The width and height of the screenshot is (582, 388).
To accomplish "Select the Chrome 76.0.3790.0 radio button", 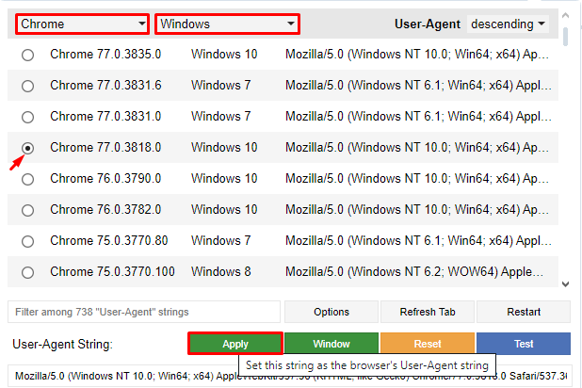I will pyautogui.click(x=28, y=179).
